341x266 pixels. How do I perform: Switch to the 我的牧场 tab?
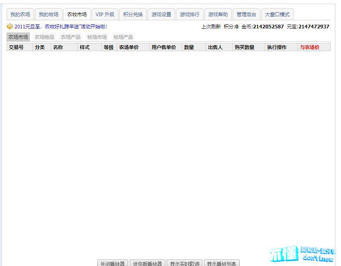[49, 15]
